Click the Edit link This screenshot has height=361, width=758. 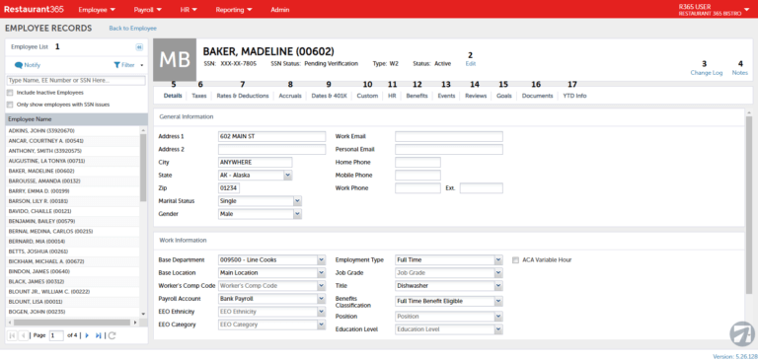(471, 63)
